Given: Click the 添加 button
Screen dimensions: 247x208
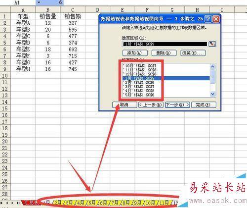Looking at the screenshot, I should point(135,53).
